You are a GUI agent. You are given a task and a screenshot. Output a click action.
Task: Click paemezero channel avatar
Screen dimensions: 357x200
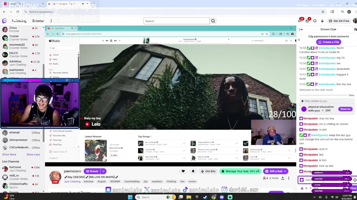coord(55,177)
